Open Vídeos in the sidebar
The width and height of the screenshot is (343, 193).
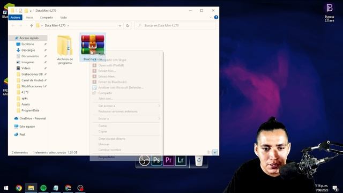pos(26,68)
